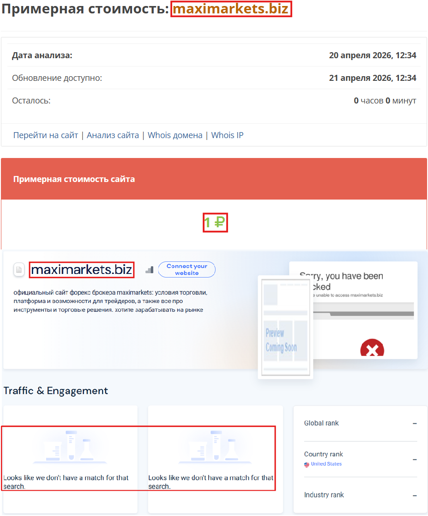Screen dimensions: 428x516
Task: Open the "Анализ сайта" link
Action: coord(113,135)
